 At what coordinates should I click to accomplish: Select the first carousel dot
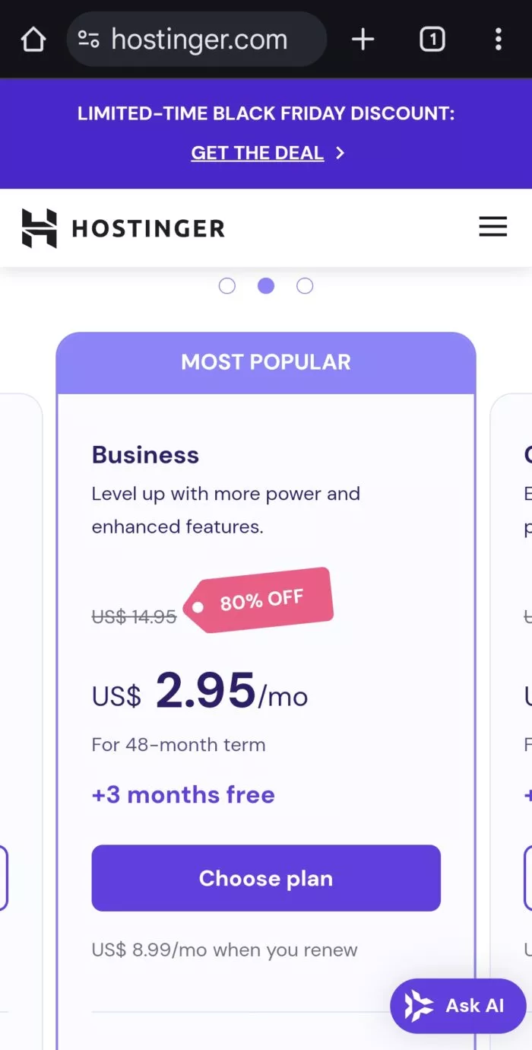click(x=227, y=285)
